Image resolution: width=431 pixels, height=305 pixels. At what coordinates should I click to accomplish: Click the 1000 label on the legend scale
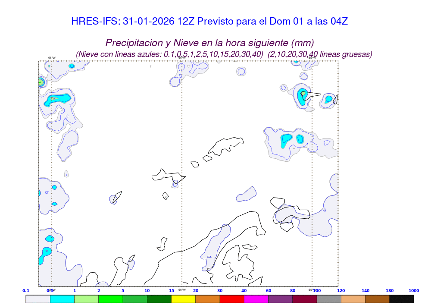pyautogui.click(x=414, y=291)
